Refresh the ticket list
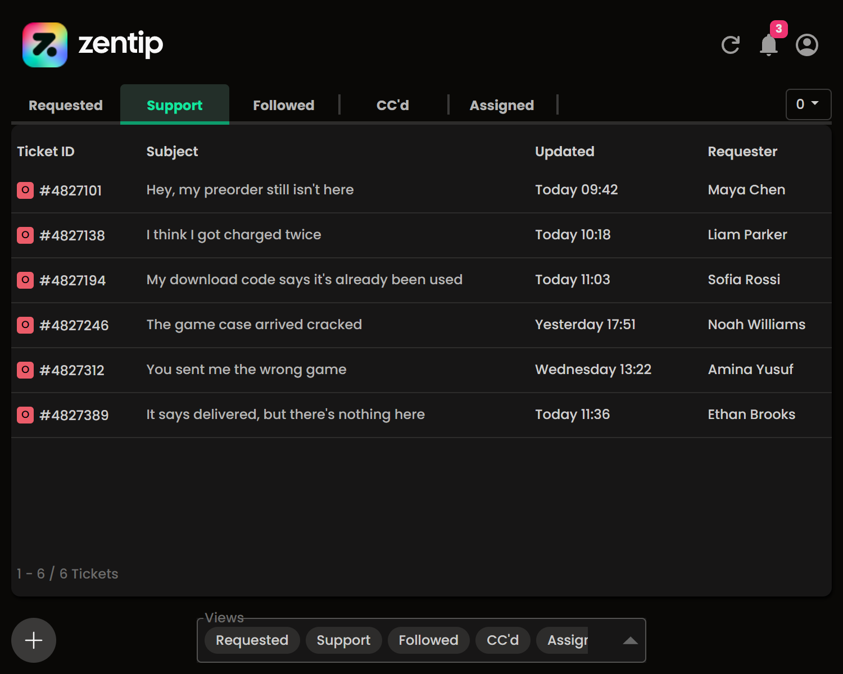This screenshot has height=674, width=843. pyautogui.click(x=731, y=45)
